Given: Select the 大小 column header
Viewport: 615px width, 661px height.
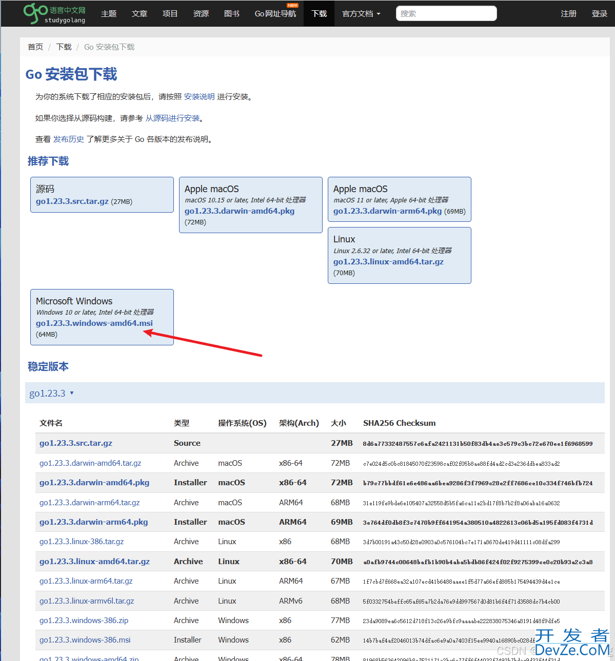Looking at the screenshot, I should 339,423.
